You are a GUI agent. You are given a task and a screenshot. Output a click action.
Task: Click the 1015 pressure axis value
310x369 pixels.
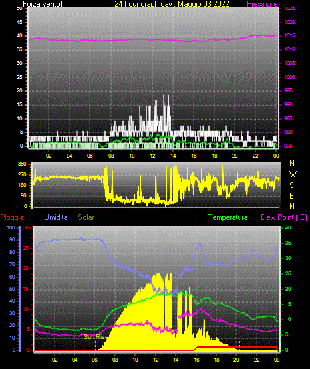289,35
